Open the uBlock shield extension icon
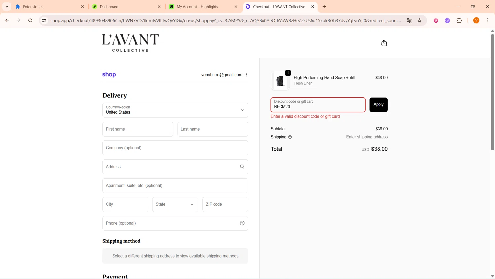Image resolution: width=495 pixels, height=279 pixels. pos(436,20)
